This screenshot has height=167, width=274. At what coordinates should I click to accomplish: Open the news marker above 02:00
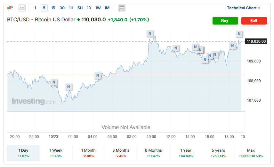68,87
